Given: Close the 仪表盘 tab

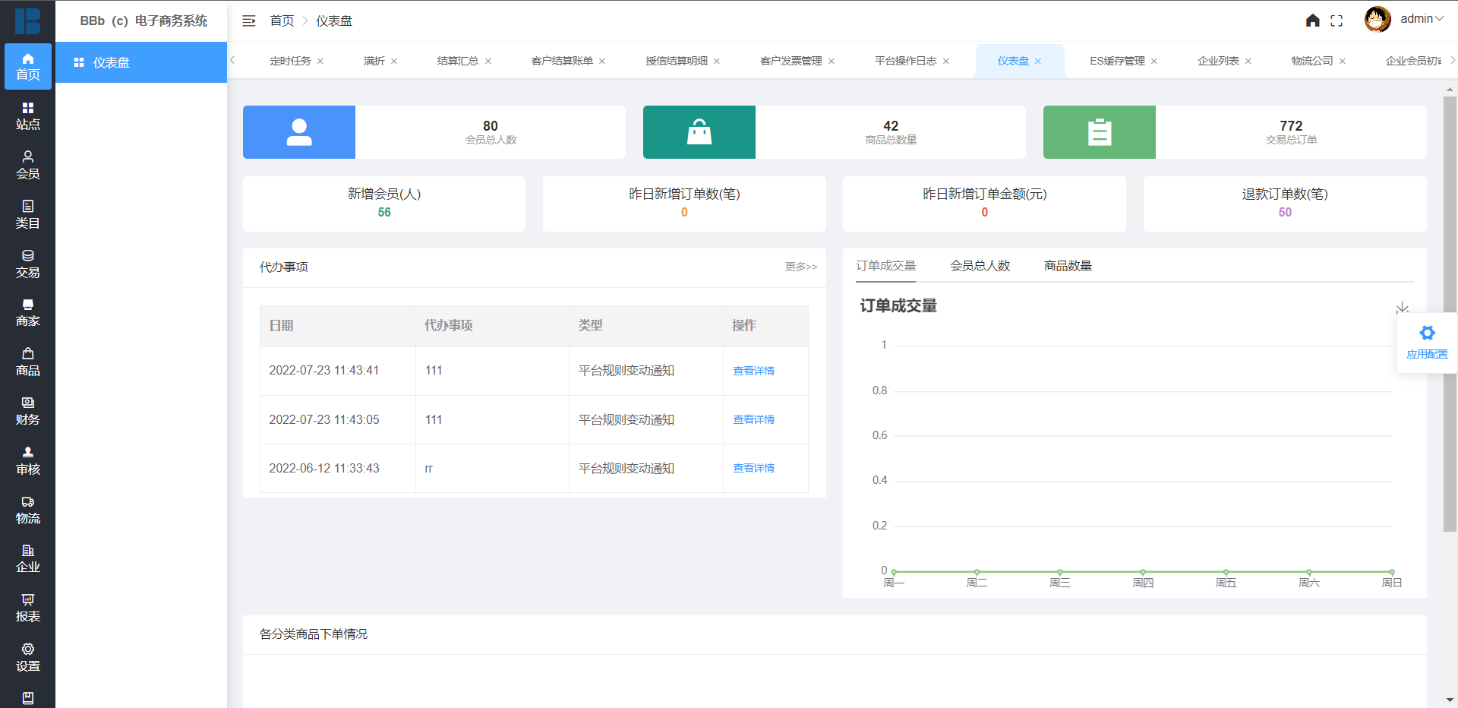Looking at the screenshot, I should [x=1038, y=62].
